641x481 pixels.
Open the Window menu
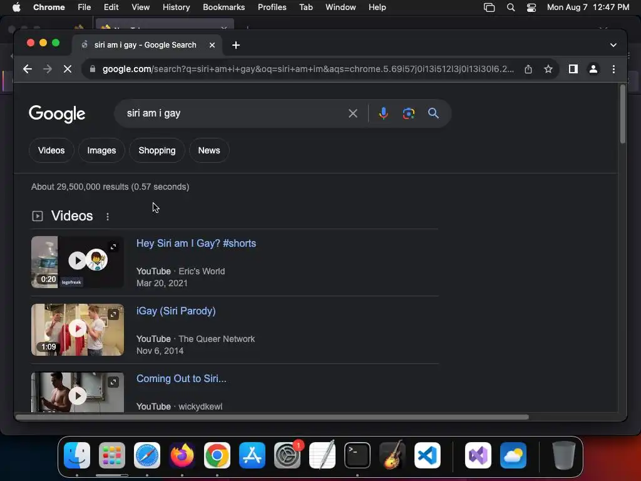pos(341,8)
